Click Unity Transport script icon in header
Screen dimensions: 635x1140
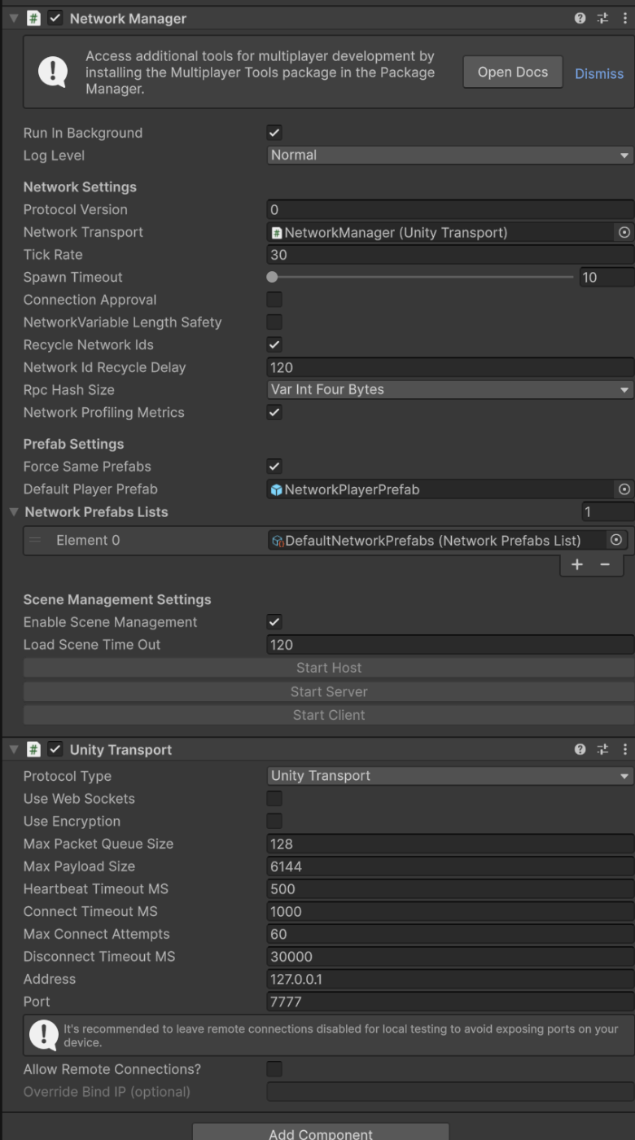(35, 750)
